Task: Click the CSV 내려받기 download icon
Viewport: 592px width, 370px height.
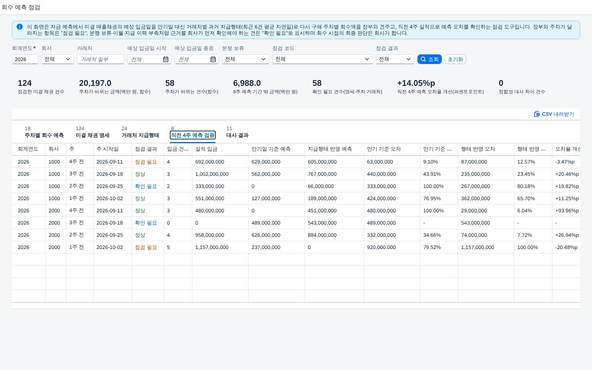Action: coord(537,114)
